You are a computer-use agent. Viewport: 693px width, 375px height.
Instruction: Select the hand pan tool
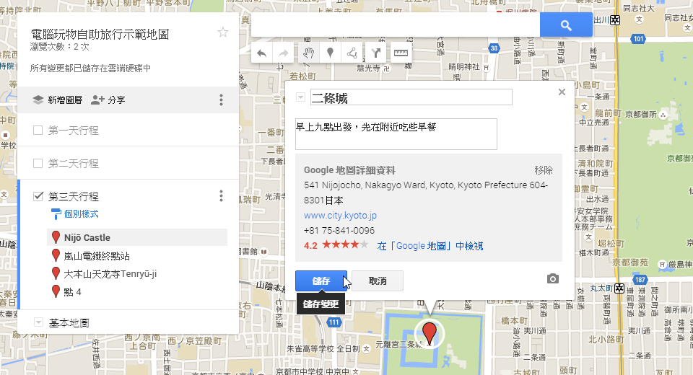click(308, 53)
